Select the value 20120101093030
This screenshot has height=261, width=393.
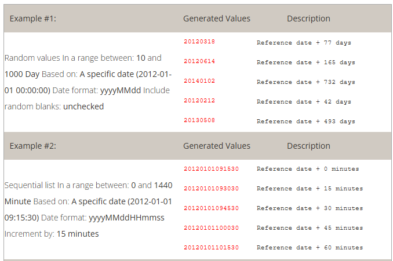pos(211,189)
